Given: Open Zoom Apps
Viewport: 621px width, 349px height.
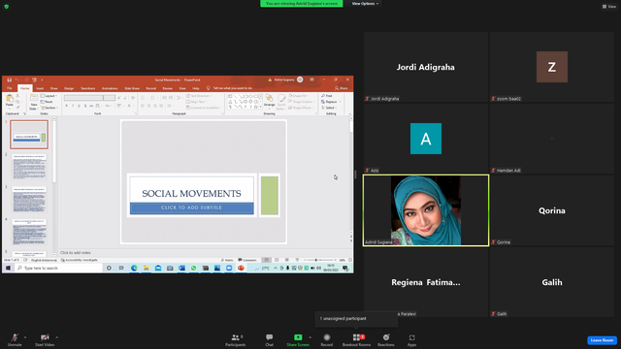Looking at the screenshot, I should [411, 339].
